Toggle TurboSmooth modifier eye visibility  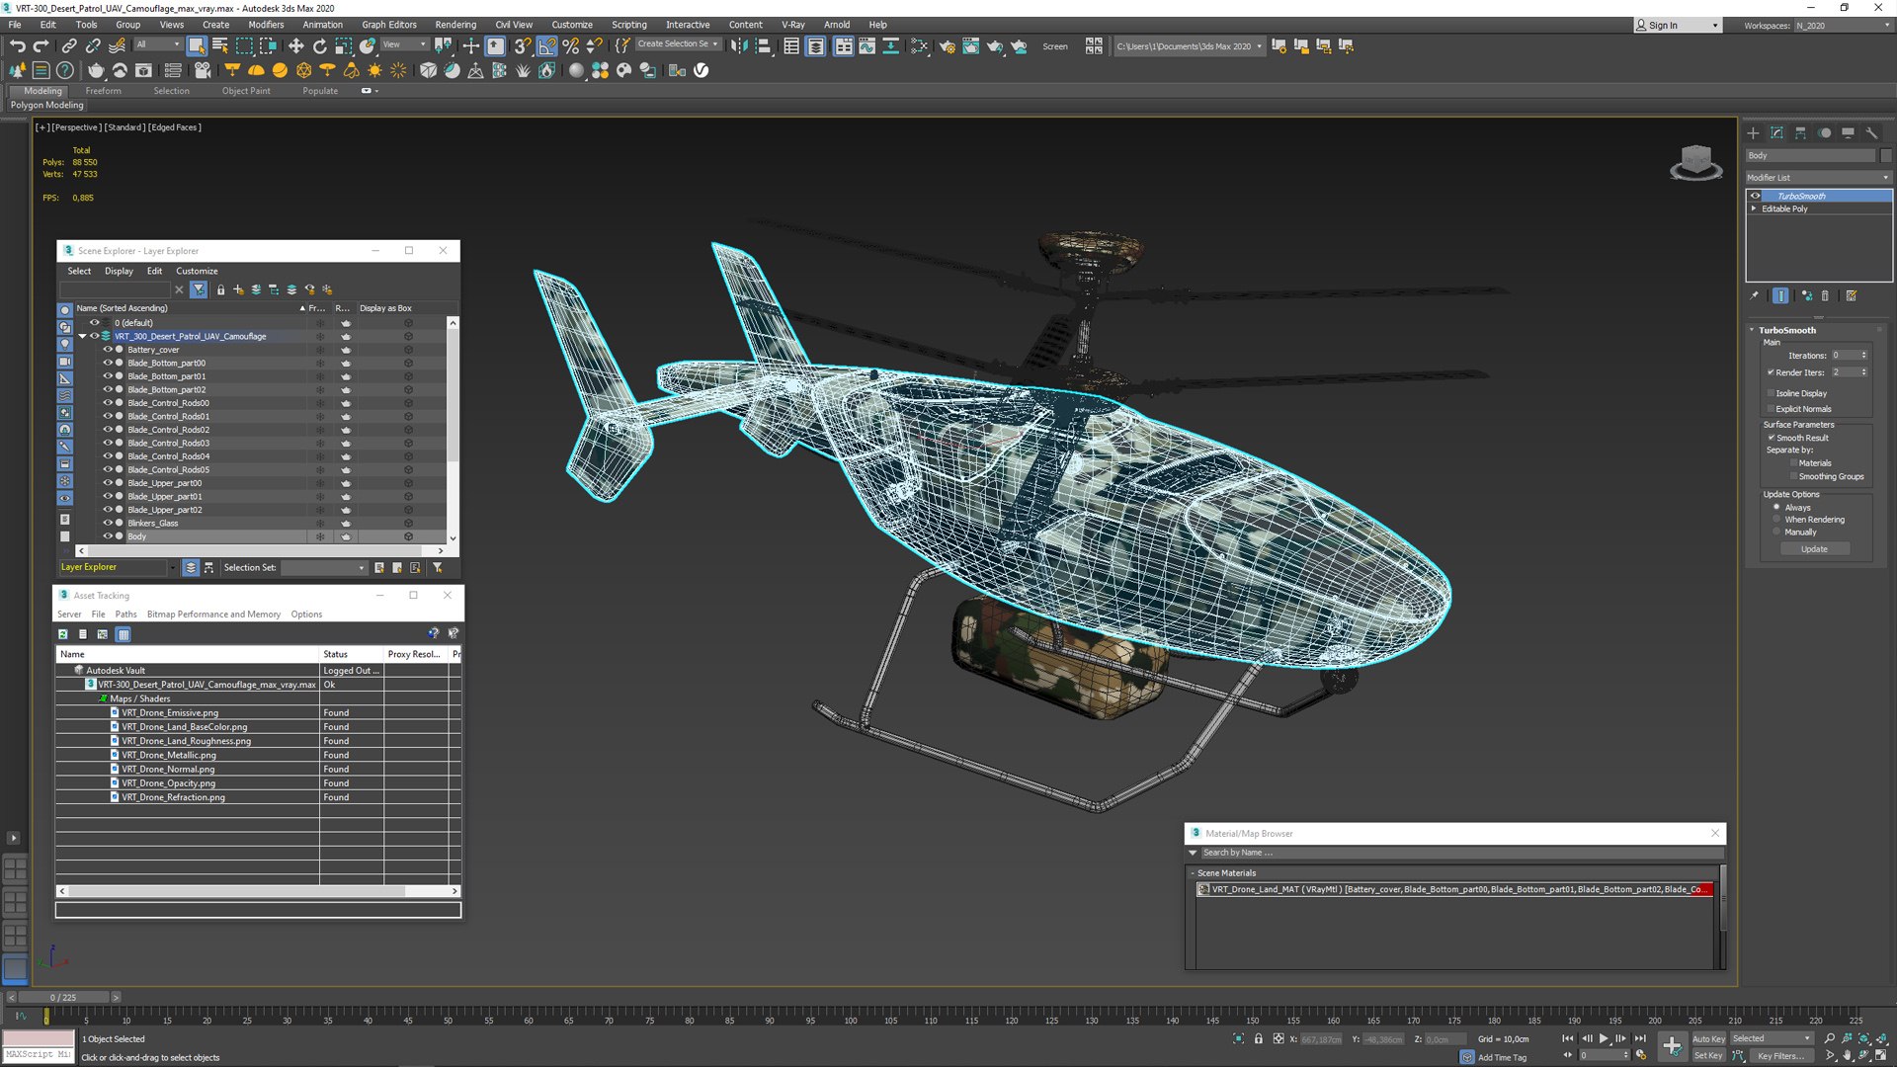click(x=1756, y=196)
